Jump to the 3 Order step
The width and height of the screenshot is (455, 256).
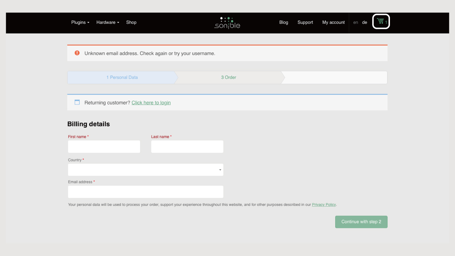tap(229, 78)
